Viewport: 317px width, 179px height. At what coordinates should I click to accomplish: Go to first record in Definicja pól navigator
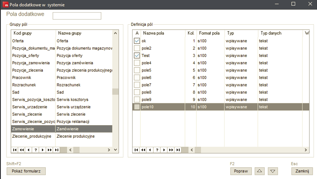point(136,149)
